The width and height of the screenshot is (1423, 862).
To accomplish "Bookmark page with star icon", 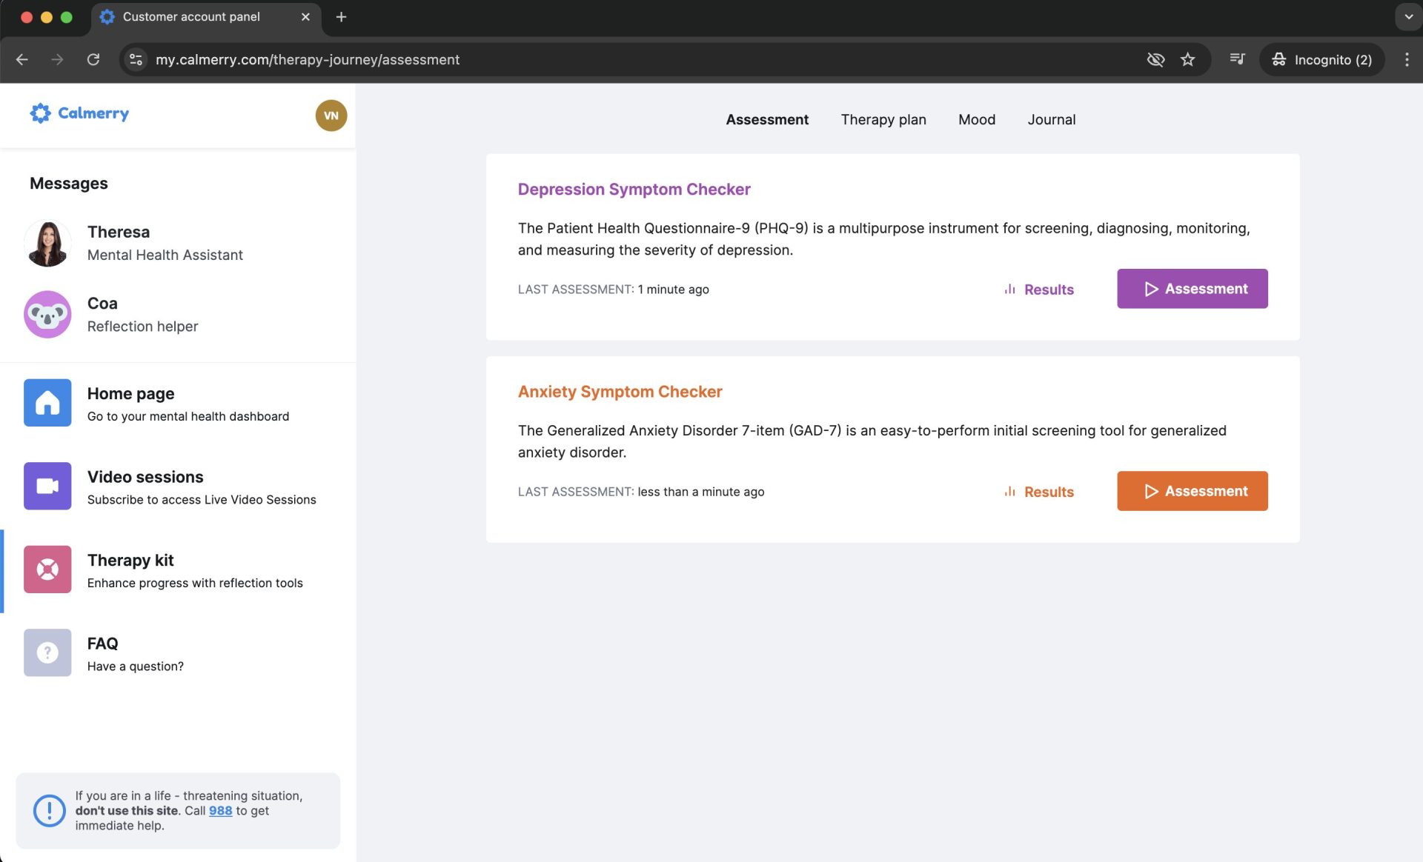I will 1187,59.
